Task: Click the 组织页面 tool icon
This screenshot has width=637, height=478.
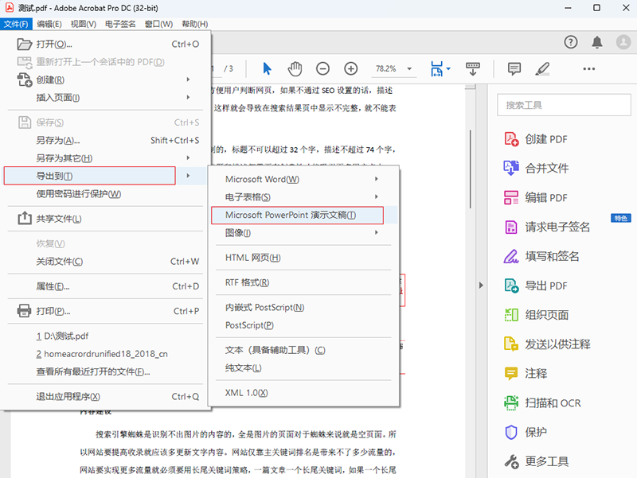Action: tap(511, 315)
